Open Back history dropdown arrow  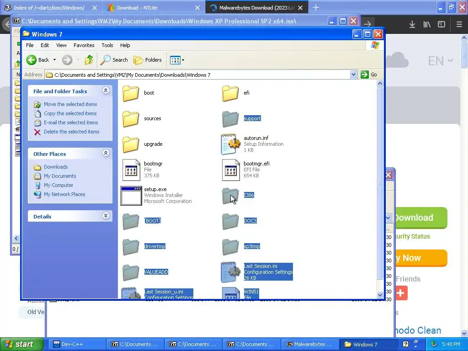pyautogui.click(x=54, y=60)
